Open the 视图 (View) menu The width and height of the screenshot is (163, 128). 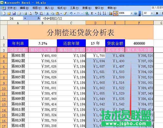(x=37, y=8)
